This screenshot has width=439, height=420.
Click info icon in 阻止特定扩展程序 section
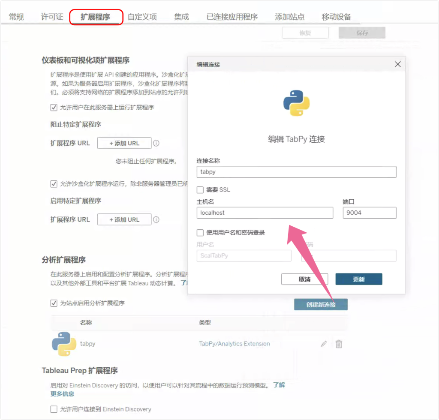tap(156, 143)
